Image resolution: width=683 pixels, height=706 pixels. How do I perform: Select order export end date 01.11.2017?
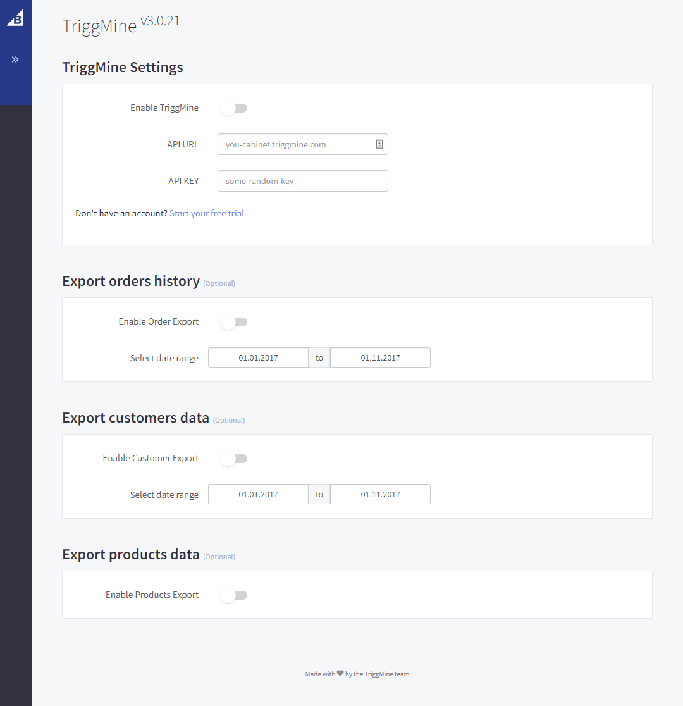[381, 357]
